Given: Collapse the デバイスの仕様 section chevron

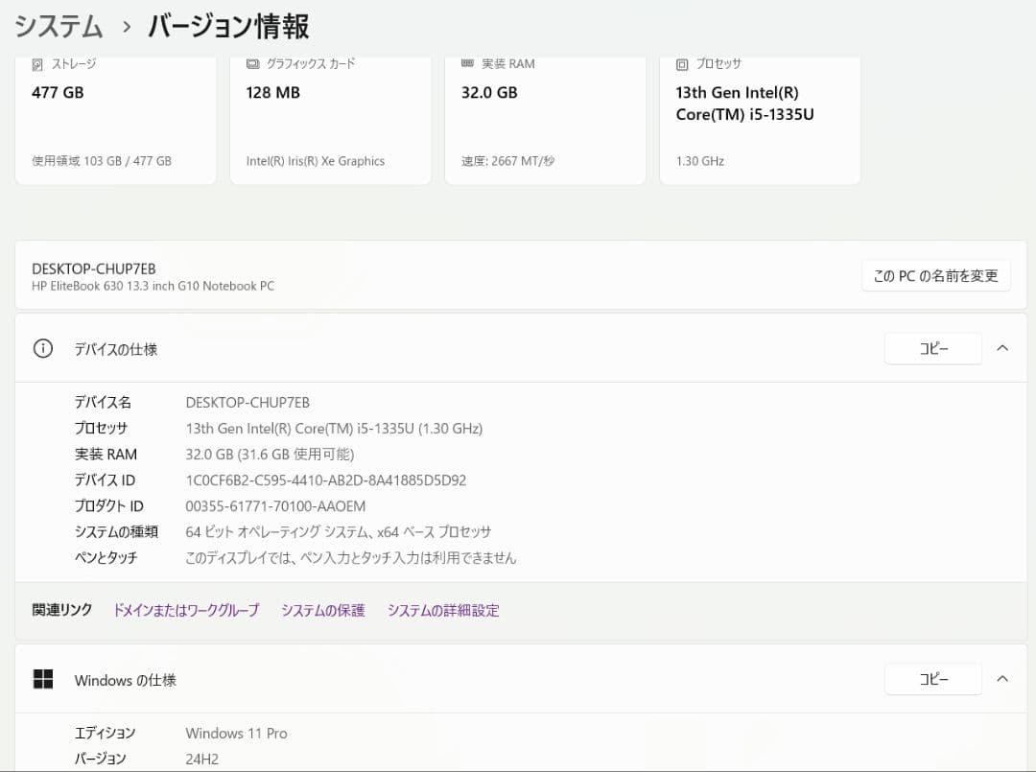Looking at the screenshot, I should pyautogui.click(x=1001, y=348).
